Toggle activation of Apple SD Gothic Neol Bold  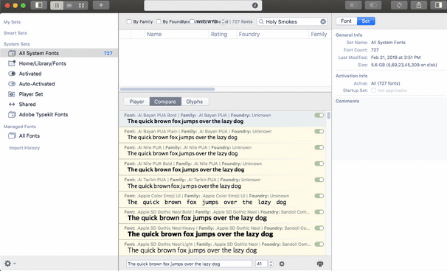coord(319,212)
